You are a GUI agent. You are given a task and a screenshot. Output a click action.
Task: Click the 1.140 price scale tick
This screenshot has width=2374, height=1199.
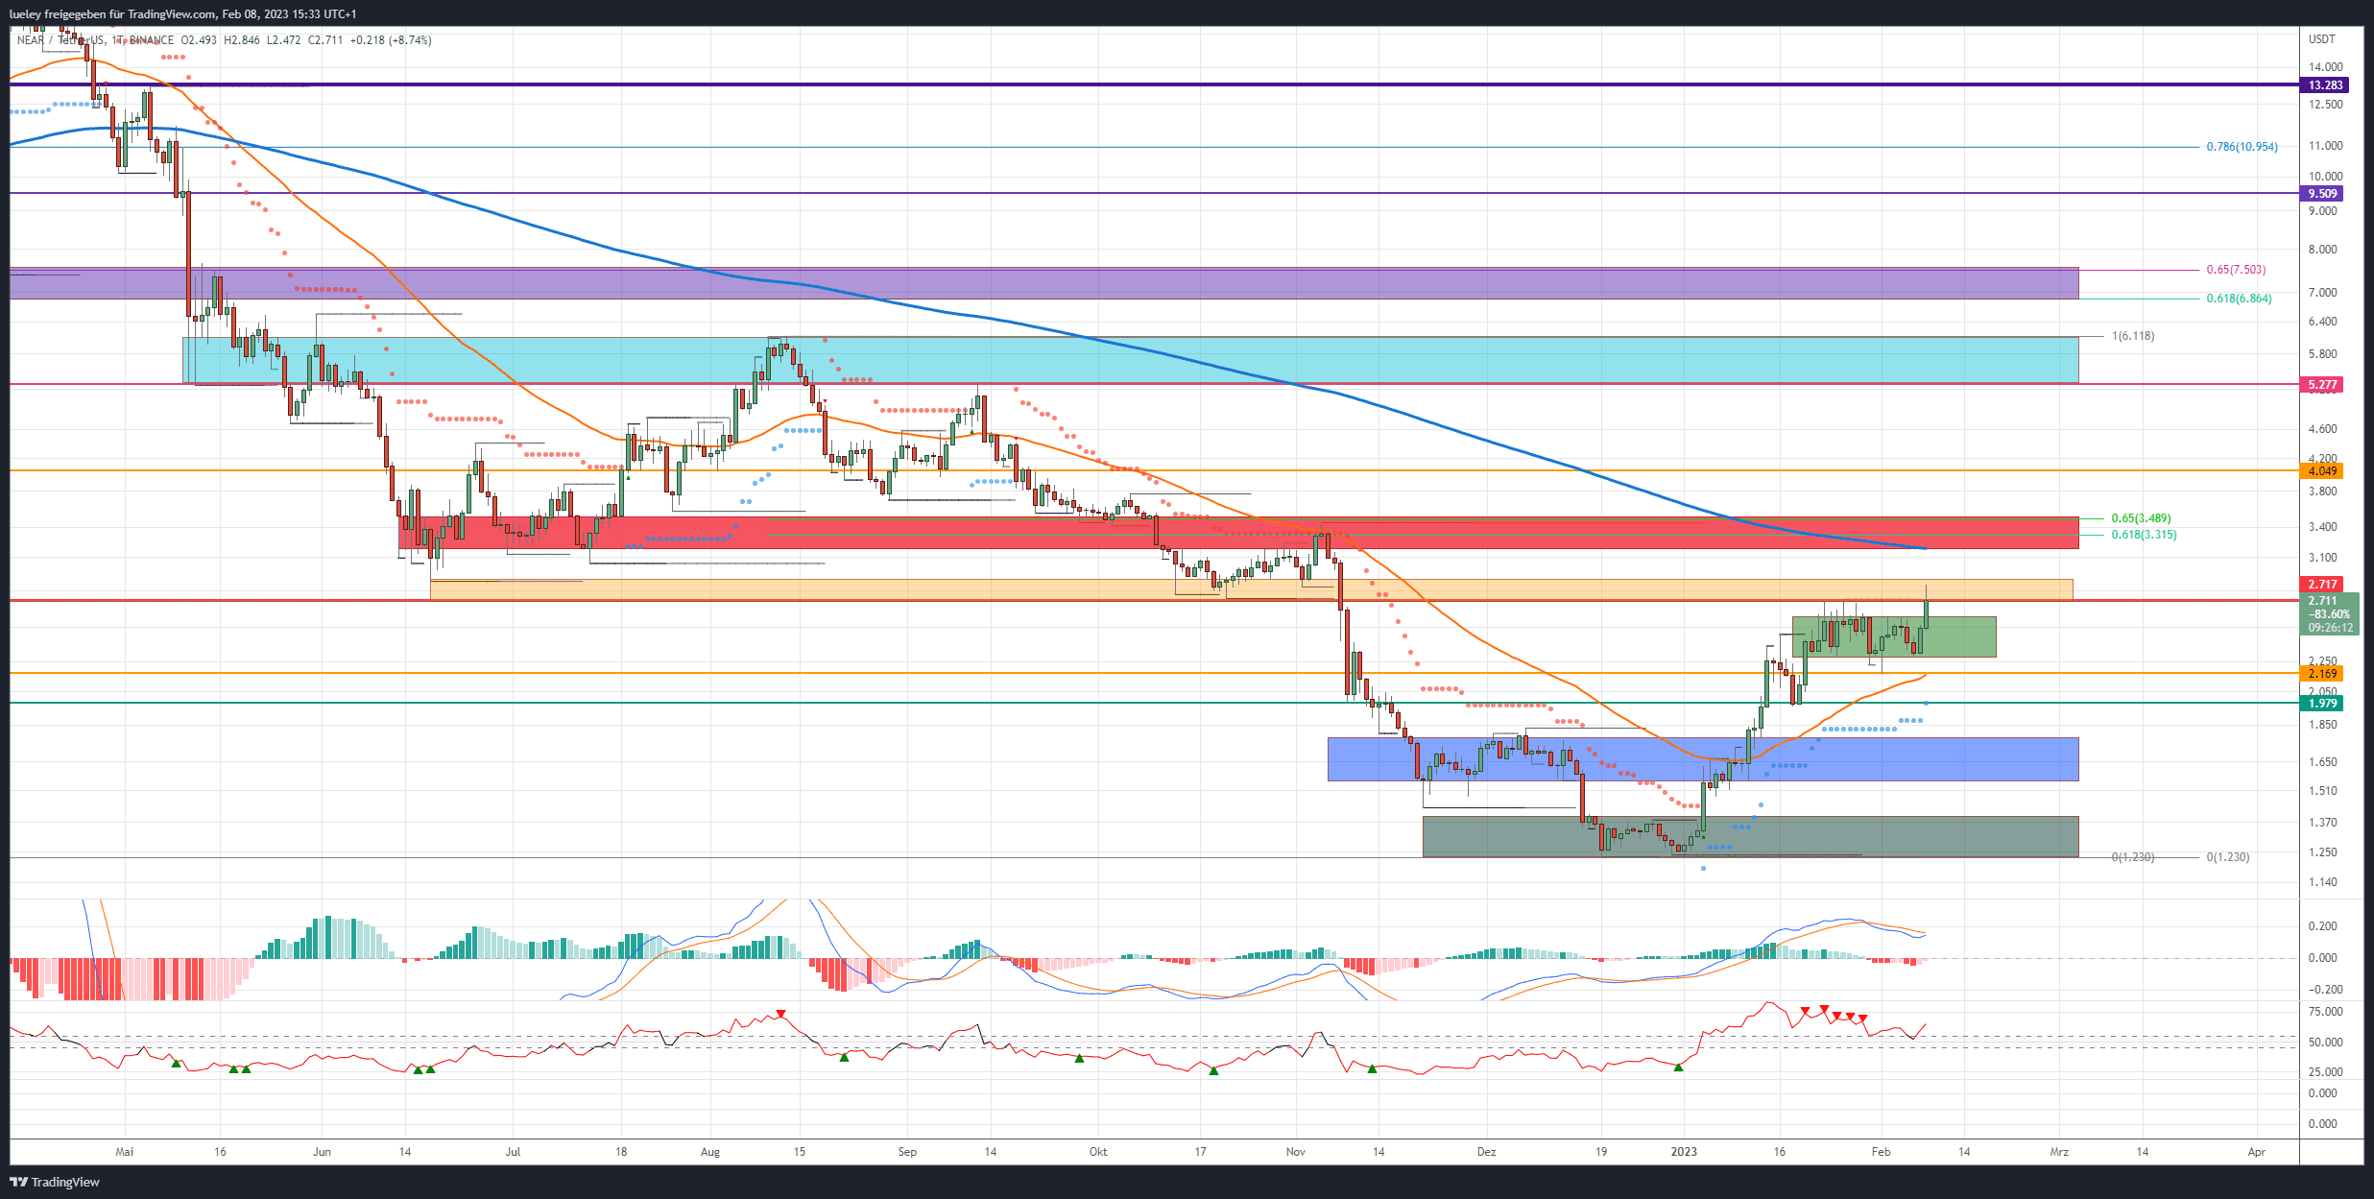(x=2323, y=882)
